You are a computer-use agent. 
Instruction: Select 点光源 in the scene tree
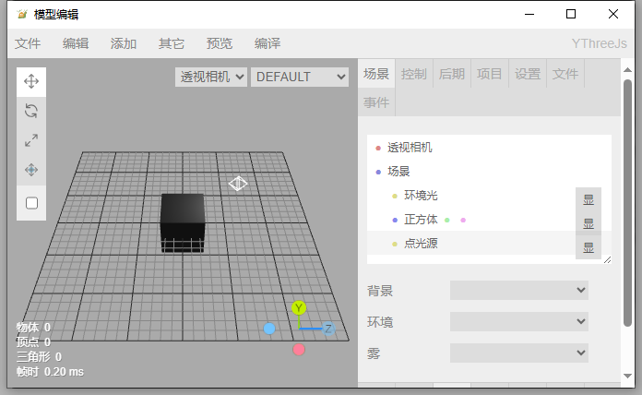coord(420,244)
